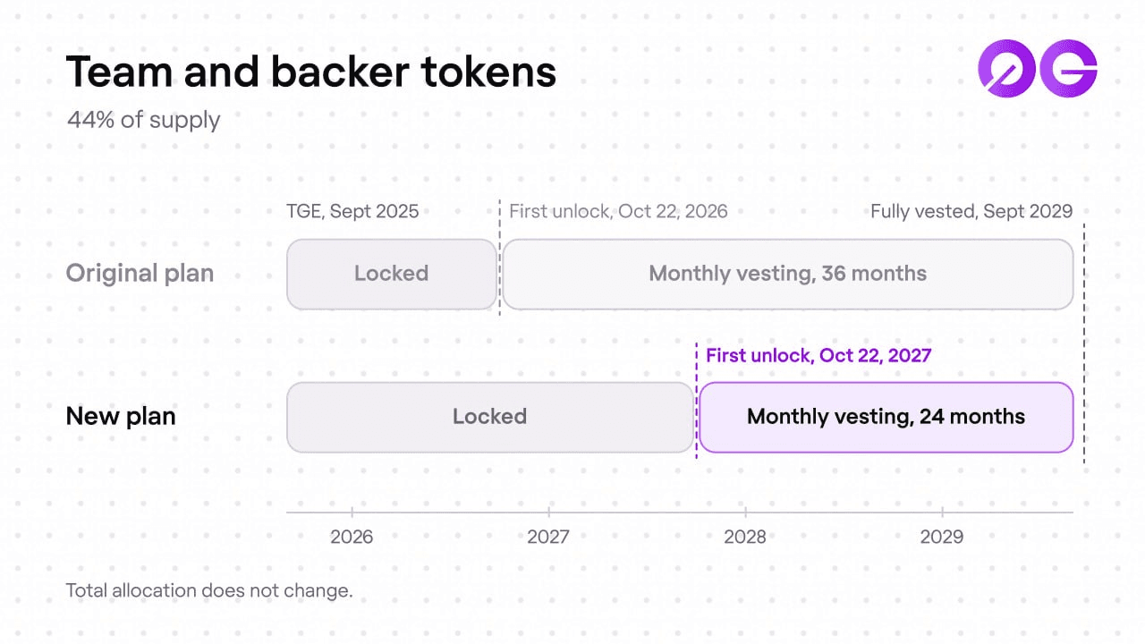Click the purple 'Monthly vesting, 24 months' bar
The height and width of the screenshot is (644, 1145).
click(886, 417)
